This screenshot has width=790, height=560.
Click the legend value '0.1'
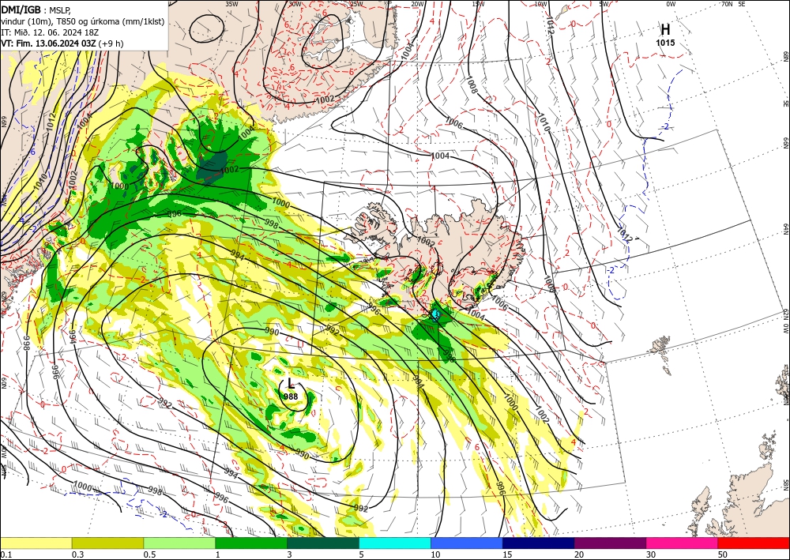(x=6, y=554)
